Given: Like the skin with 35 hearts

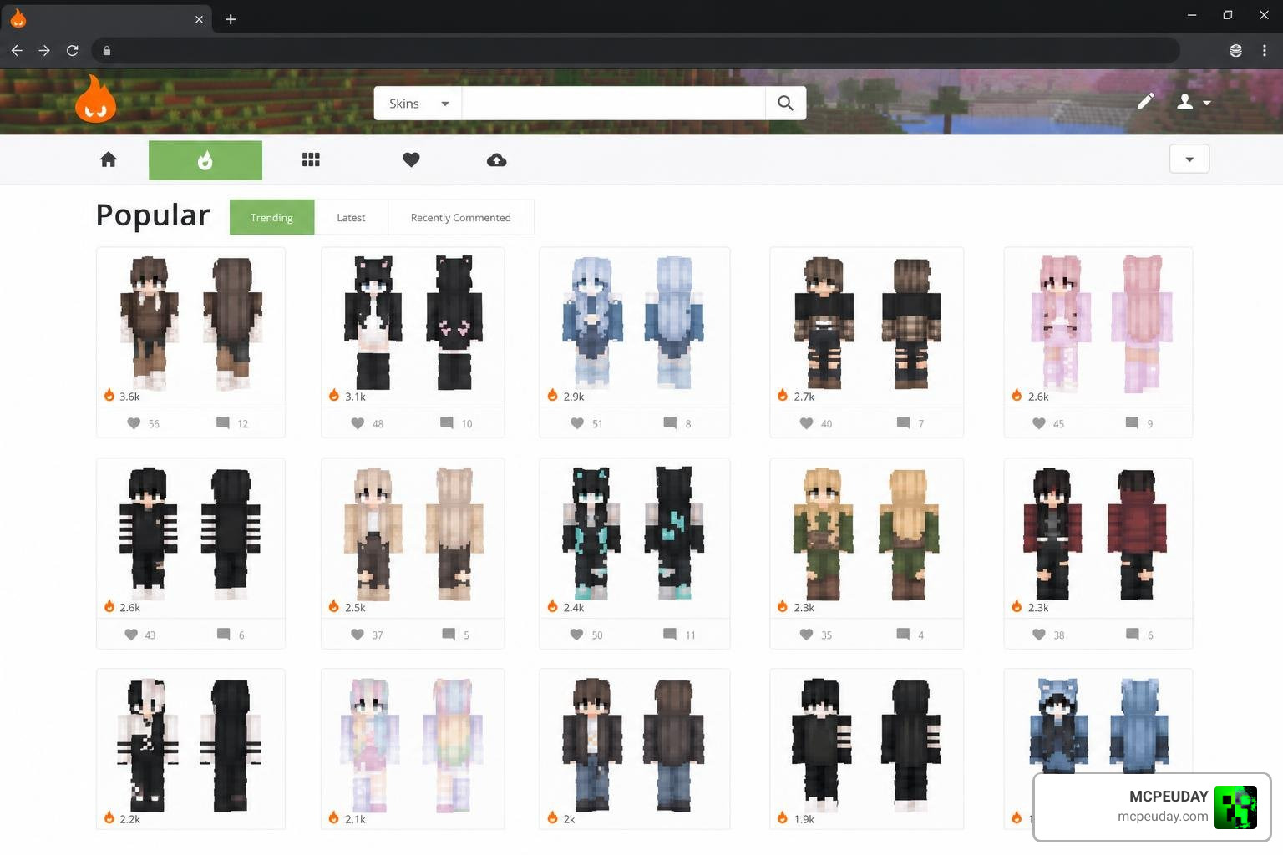Looking at the screenshot, I should pos(806,635).
